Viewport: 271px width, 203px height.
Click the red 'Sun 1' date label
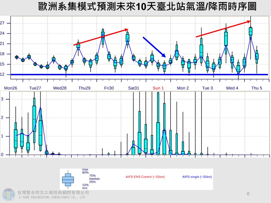click(x=158, y=88)
